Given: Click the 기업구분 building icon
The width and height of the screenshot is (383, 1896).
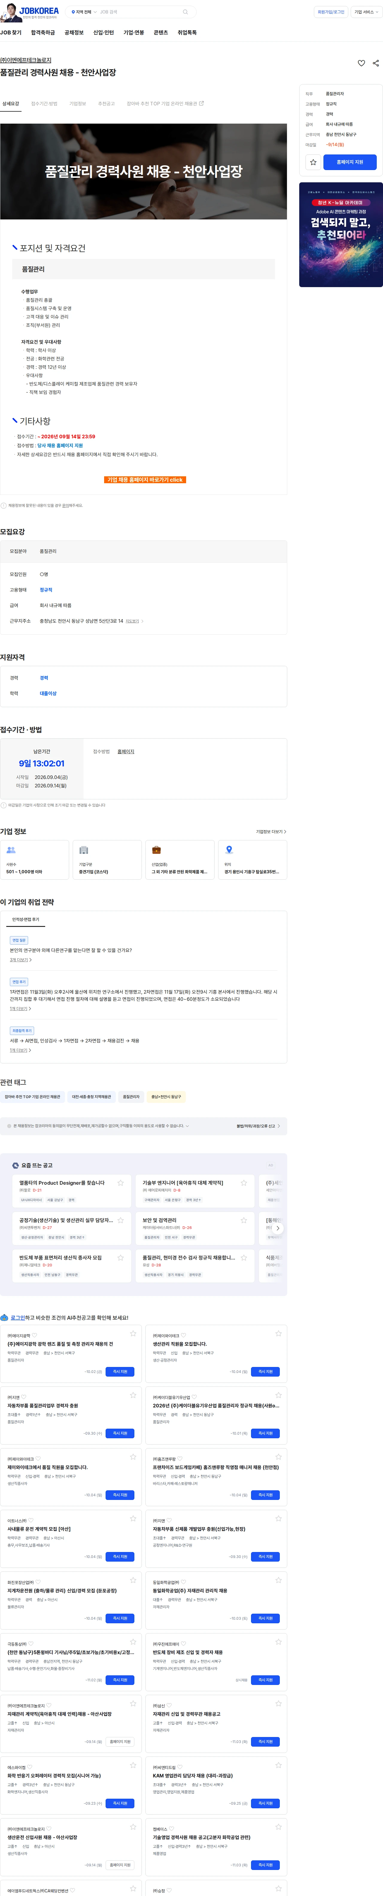Looking at the screenshot, I should [x=84, y=850].
